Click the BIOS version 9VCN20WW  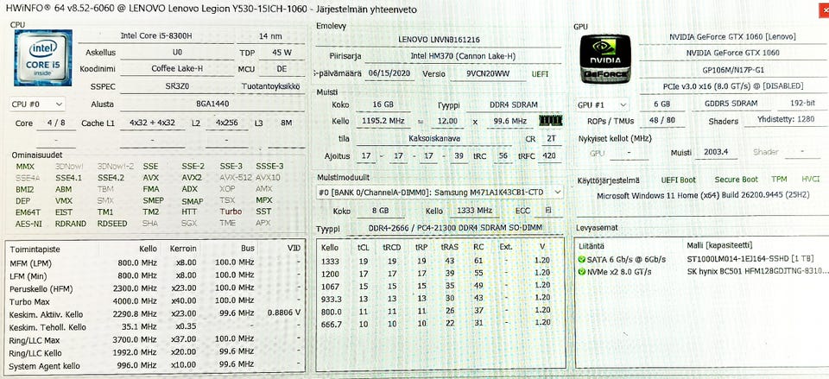(x=489, y=74)
